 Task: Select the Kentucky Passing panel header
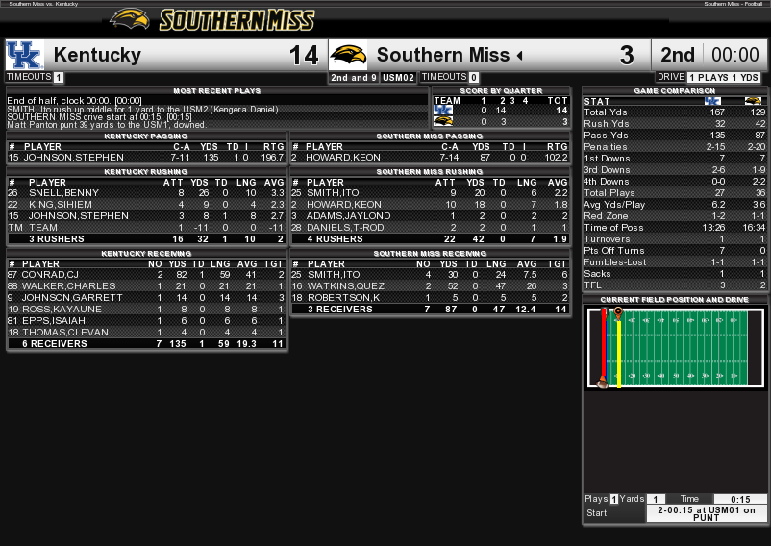tap(146, 136)
